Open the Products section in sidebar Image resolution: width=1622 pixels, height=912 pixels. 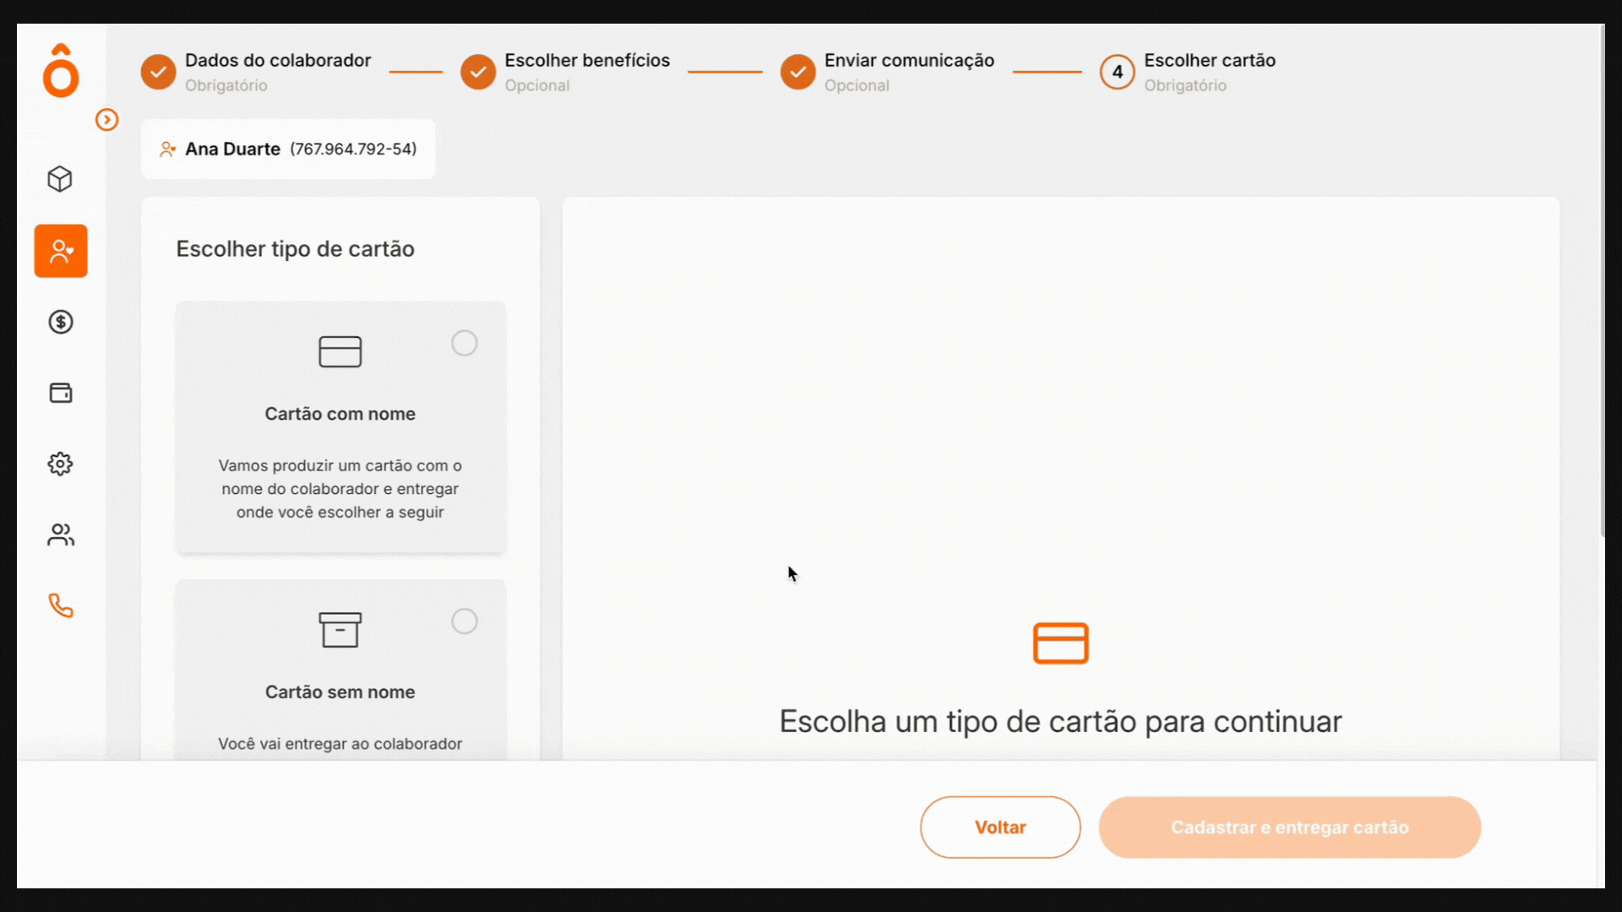[60, 179]
